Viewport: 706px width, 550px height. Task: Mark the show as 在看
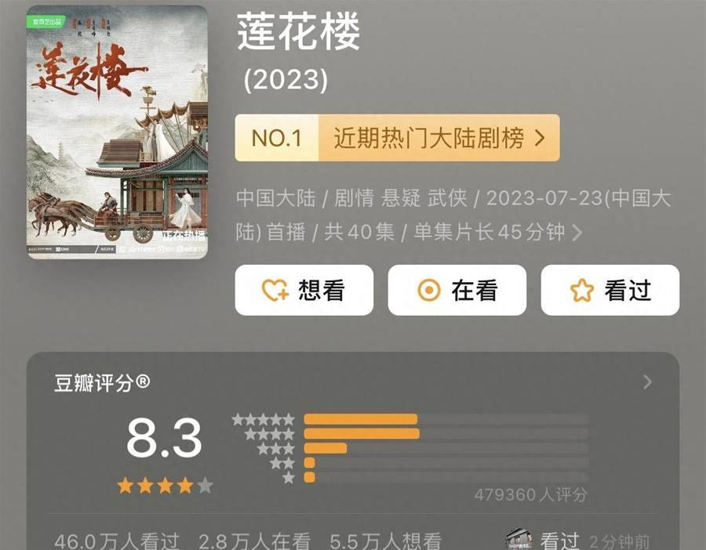point(457,290)
